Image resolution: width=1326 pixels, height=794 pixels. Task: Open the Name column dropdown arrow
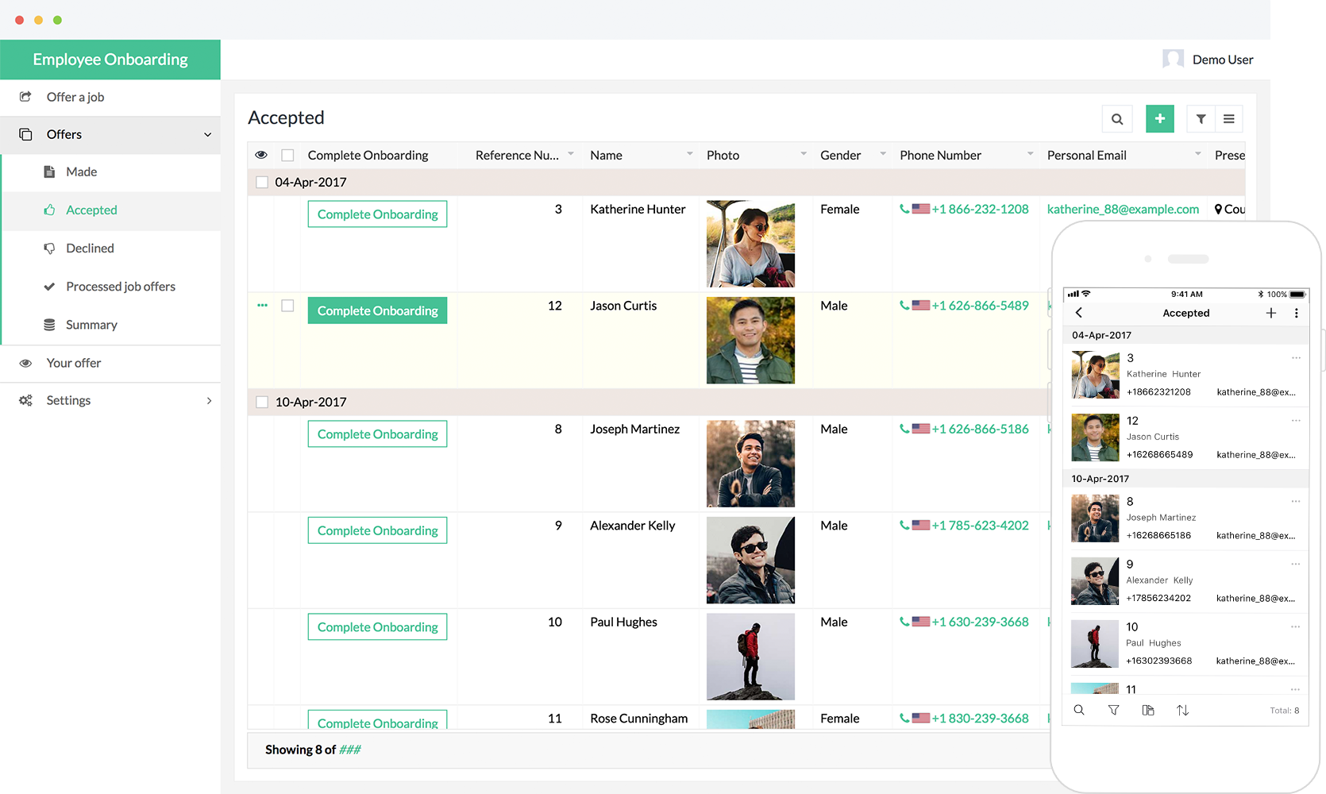coord(690,154)
